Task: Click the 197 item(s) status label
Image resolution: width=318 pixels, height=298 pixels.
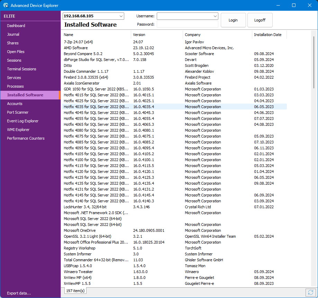Action: [x=75, y=291]
